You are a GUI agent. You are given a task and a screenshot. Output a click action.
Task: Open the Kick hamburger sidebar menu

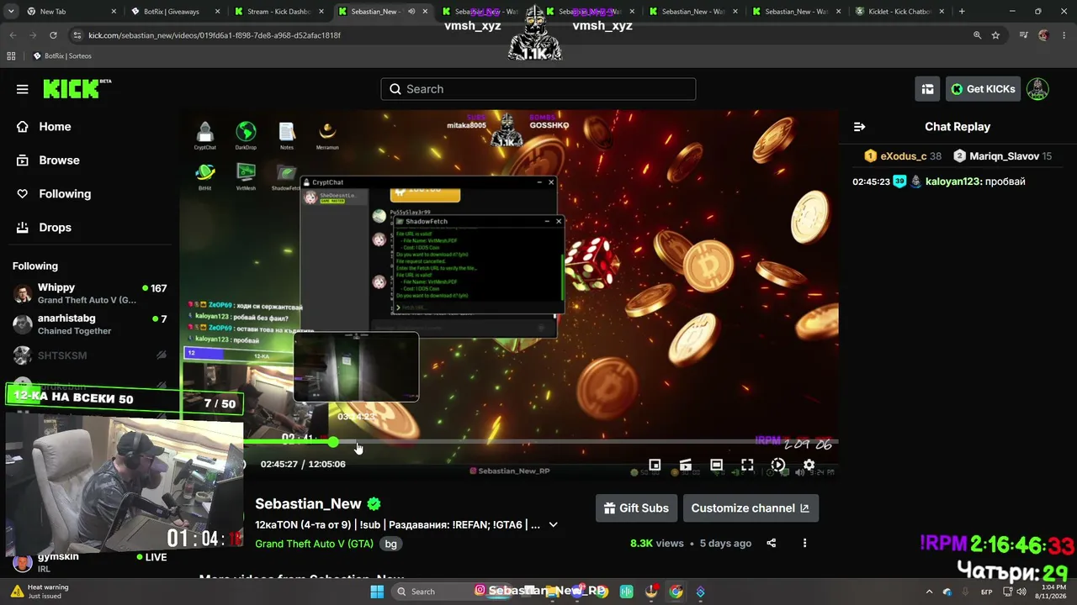[23, 89]
